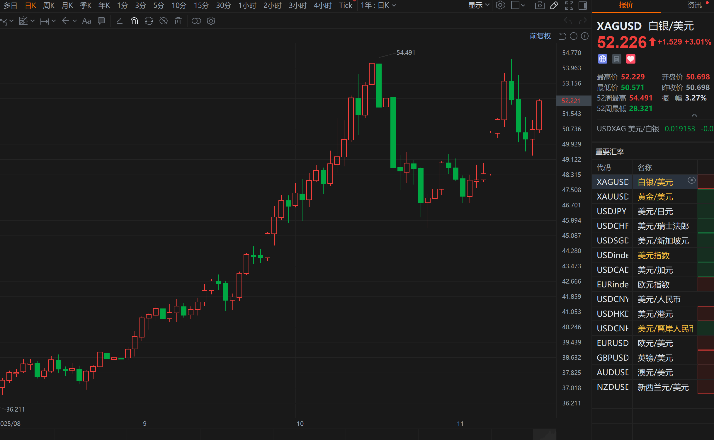Select the comment bubble annotation tool

[101, 21]
